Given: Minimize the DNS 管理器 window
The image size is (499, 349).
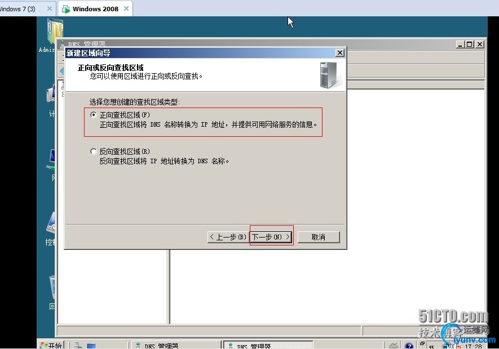Looking at the screenshot, I should (x=460, y=44).
